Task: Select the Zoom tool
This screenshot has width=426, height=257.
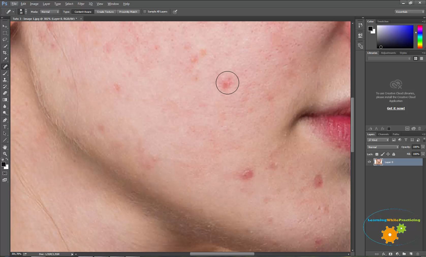Action: click(x=5, y=154)
